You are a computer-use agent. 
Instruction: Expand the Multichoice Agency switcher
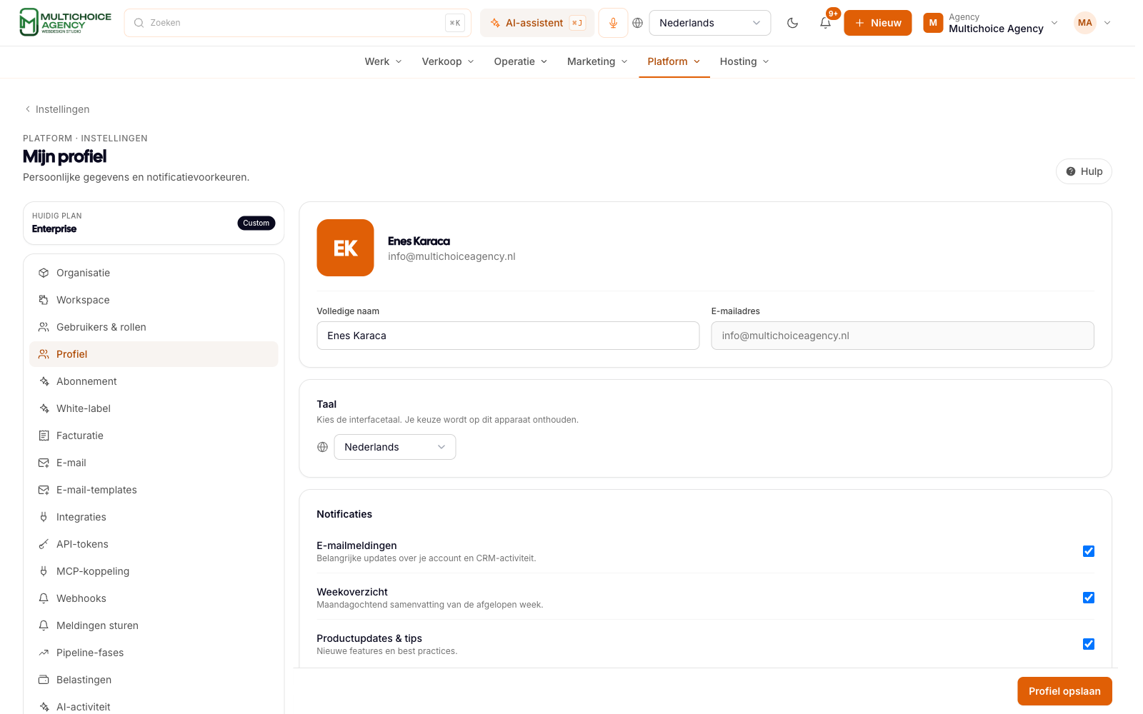click(990, 23)
